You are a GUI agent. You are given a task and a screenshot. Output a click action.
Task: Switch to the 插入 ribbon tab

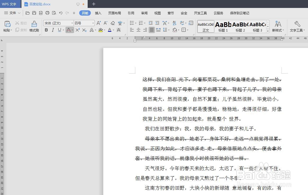(x=98, y=13)
